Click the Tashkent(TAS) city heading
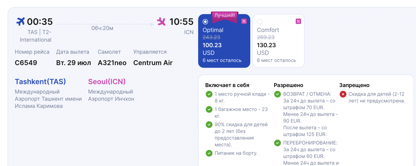416x166 pixels. point(40,81)
